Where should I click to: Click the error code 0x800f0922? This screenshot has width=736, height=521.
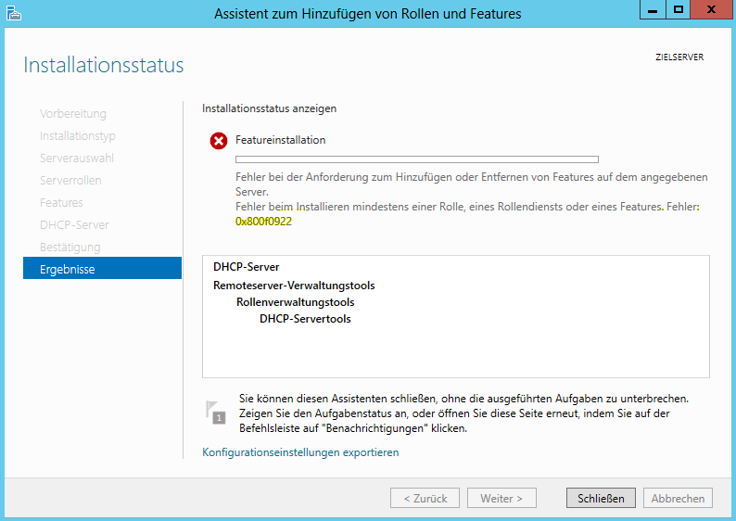263,222
